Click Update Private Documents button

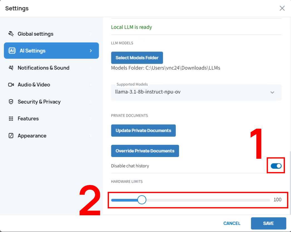[143, 131]
